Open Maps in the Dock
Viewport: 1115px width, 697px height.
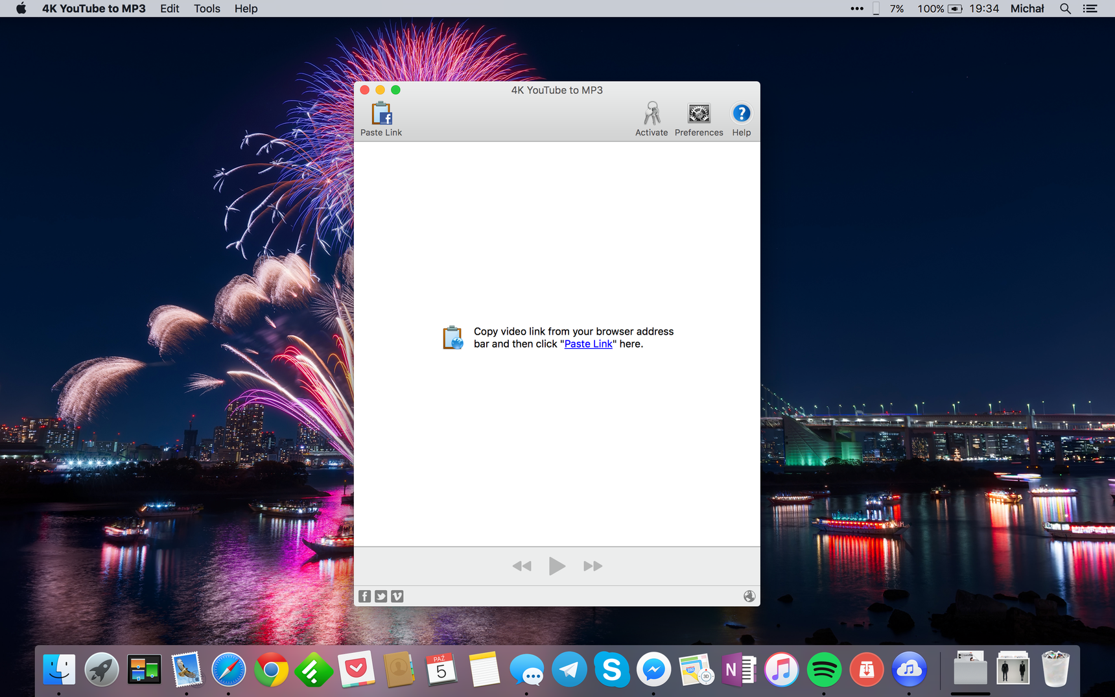pyautogui.click(x=696, y=670)
